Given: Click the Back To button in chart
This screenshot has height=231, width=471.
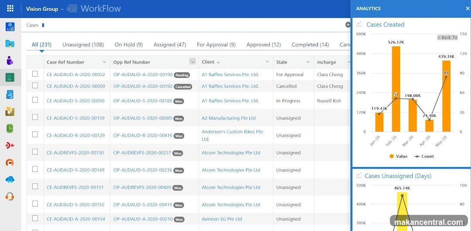Looking at the screenshot, I should pyautogui.click(x=447, y=37).
